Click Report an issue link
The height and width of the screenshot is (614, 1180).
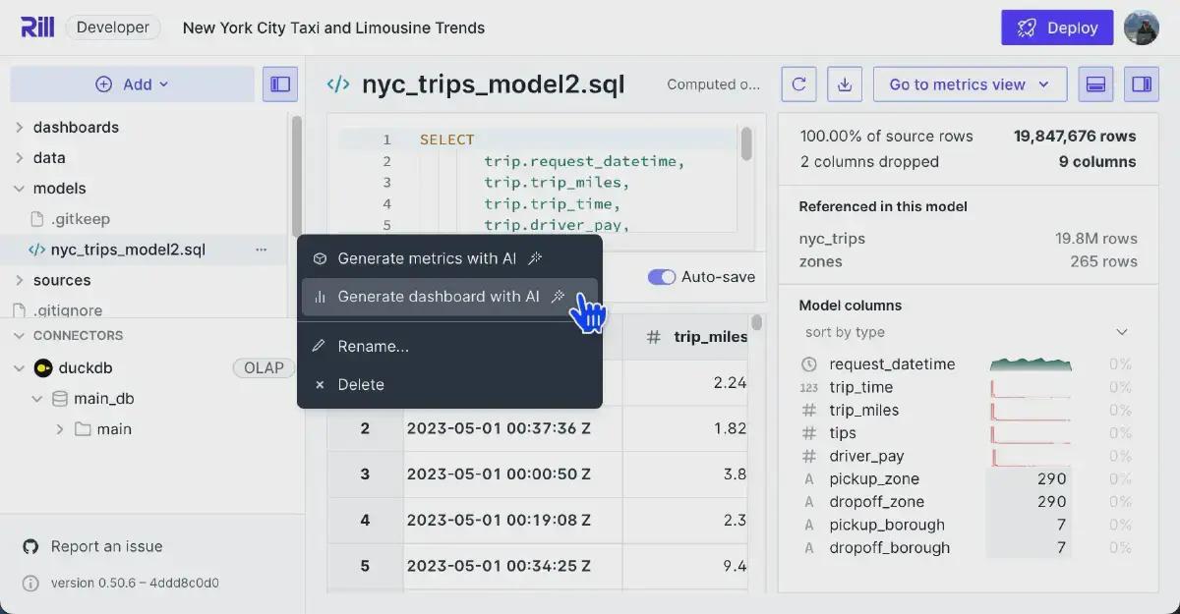106,547
